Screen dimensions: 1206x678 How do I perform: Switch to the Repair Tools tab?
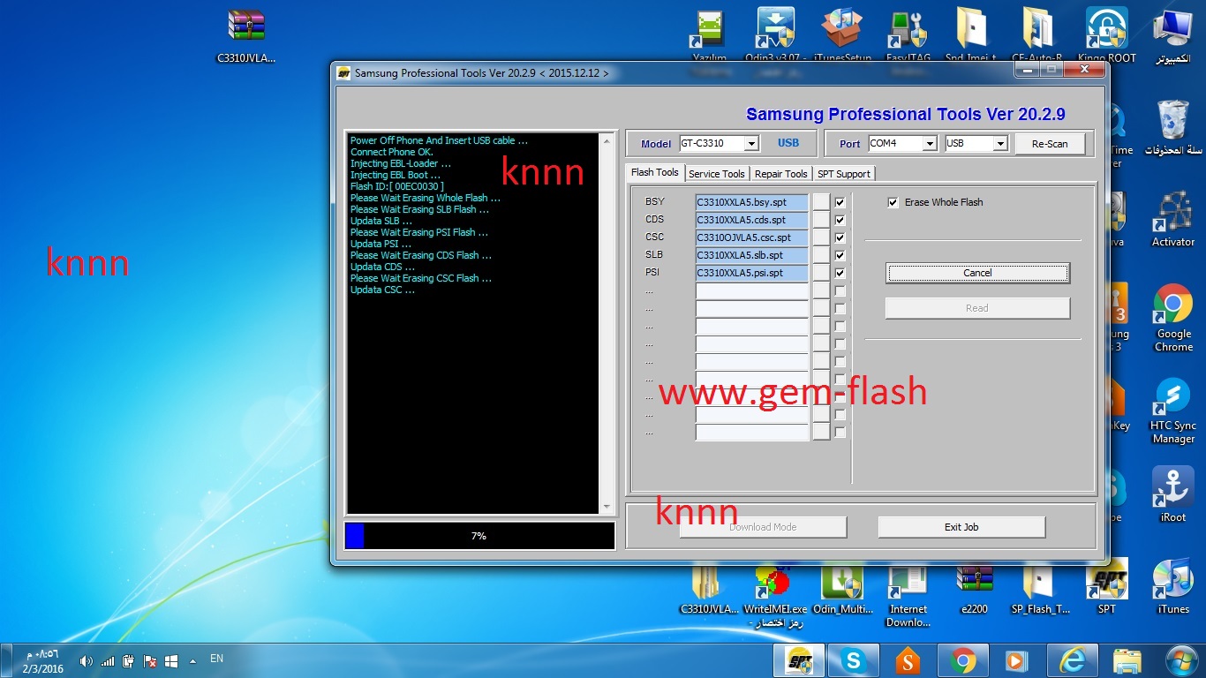pyautogui.click(x=780, y=174)
